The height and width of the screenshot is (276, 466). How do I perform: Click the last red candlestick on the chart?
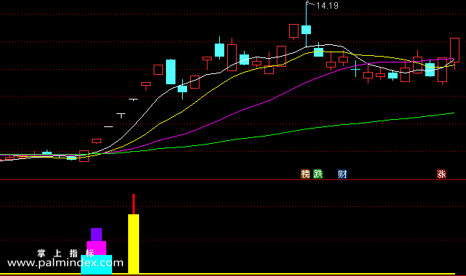click(x=454, y=50)
